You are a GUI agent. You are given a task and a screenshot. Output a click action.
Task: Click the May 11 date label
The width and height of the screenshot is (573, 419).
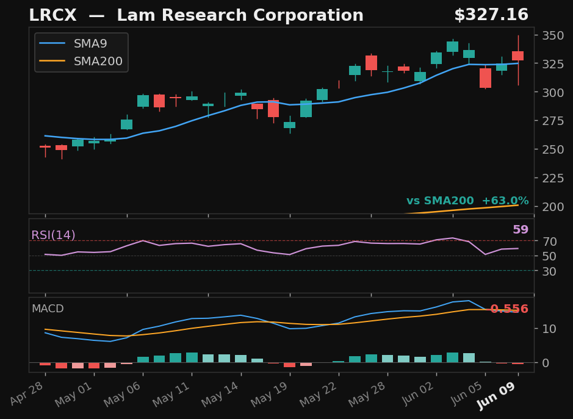[171, 395]
